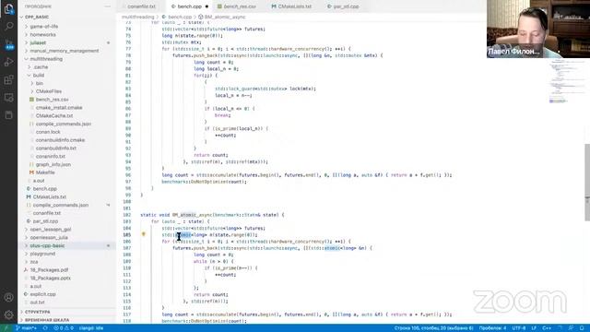Screen dimensions: 590x332
Task: Click the C++ language mode indicator
Action: pyautogui.click(x=547, y=328)
